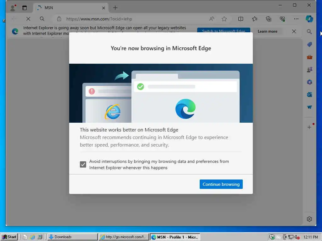Open sidebar settings gear
This screenshot has height=241, width=322.
pos(309,219)
